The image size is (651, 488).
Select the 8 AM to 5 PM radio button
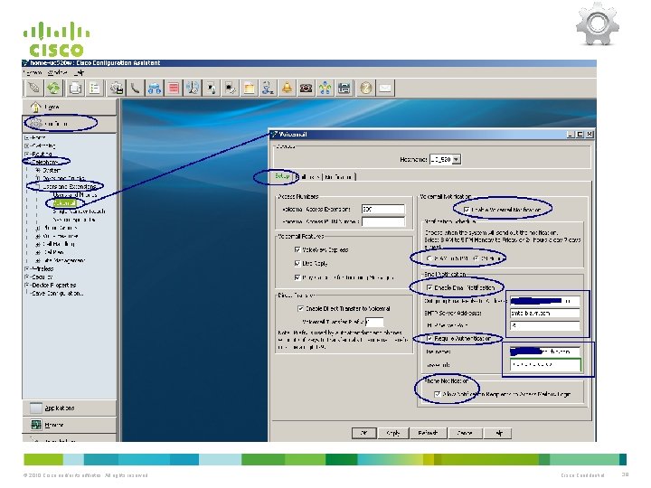point(429,258)
